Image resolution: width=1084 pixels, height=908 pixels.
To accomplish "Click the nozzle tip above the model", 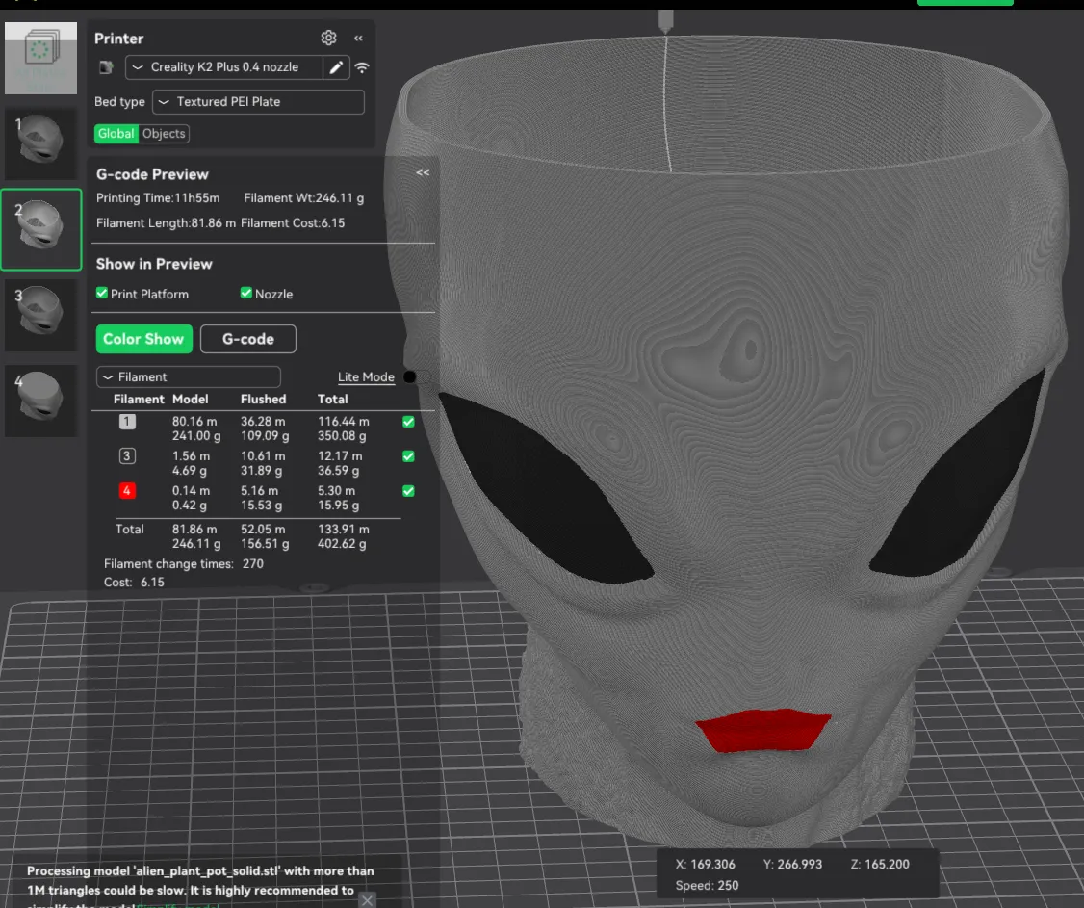I will click(665, 21).
